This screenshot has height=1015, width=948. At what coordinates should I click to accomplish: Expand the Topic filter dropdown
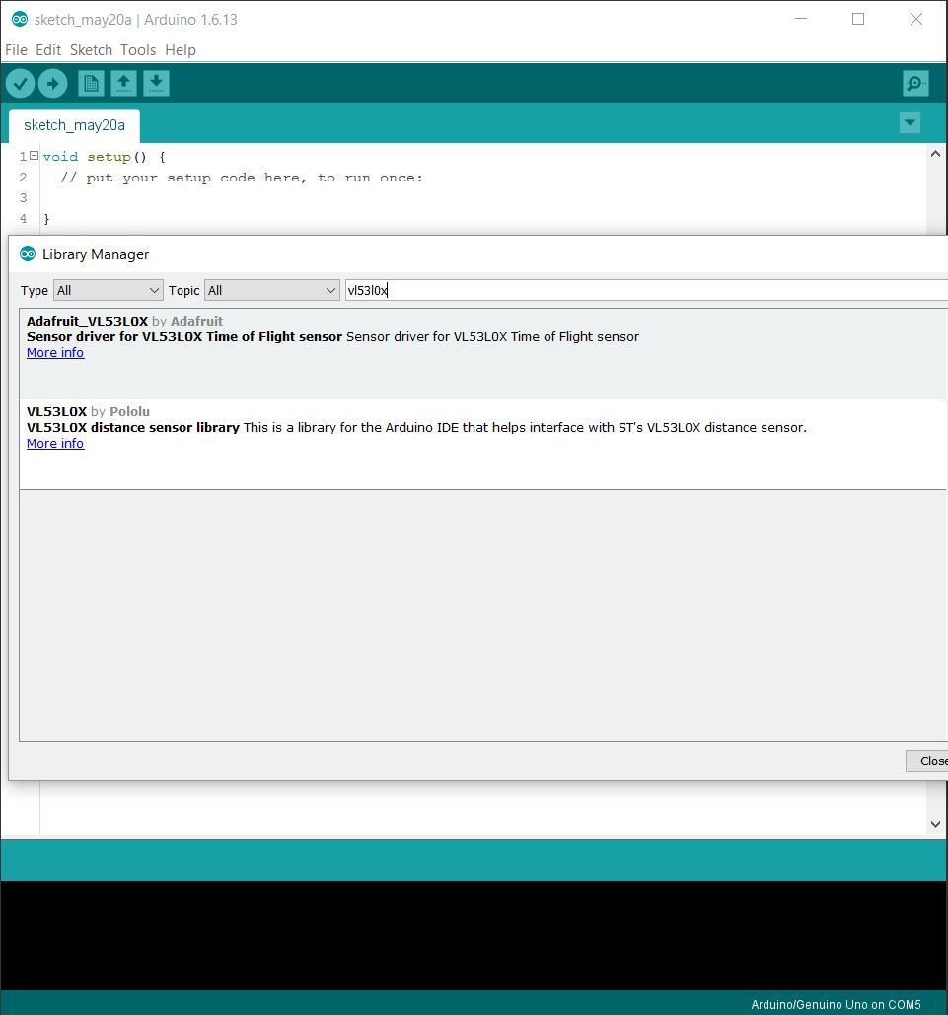tap(272, 291)
